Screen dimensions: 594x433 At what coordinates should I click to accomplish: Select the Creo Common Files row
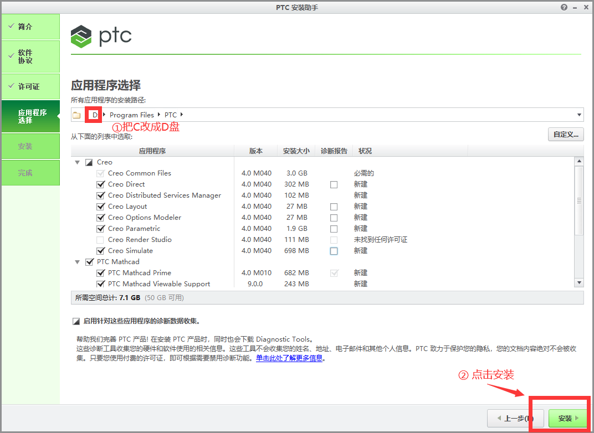tap(322, 173)
